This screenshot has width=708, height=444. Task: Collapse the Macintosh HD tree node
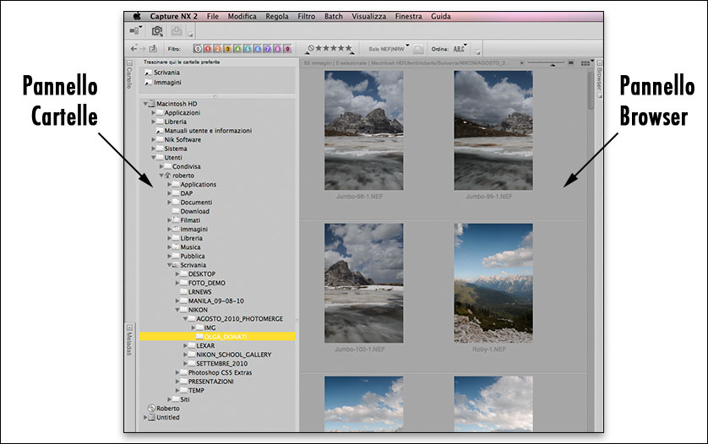(145, 104)
